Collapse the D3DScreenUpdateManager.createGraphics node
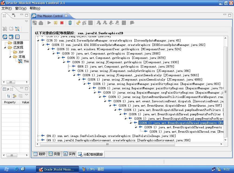This screenshot has height=173, width=234. [x=43, y=45]
